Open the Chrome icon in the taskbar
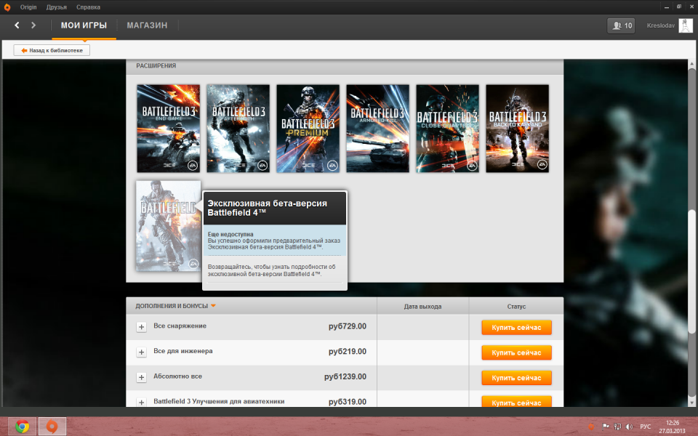Screen dimensions: 698x436 23,427
